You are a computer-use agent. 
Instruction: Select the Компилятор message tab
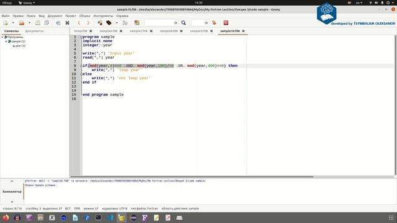[12, 191]
